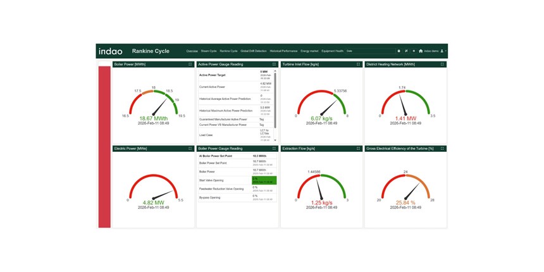Select the Equipment Health tab
Viewport: 544px width, 272px height.
332,51
